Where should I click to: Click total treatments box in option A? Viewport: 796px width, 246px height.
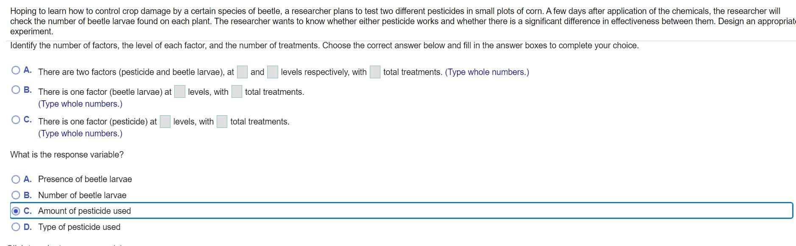(375, 72)
